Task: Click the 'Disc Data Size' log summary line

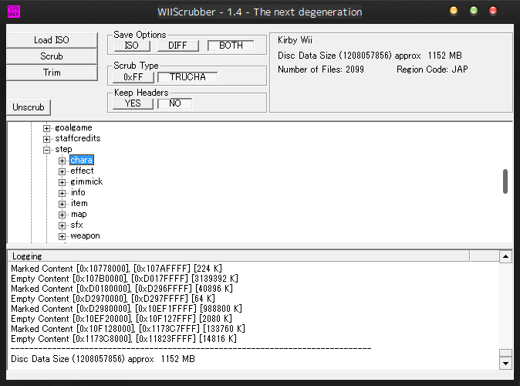Action: click(x=103, y=359)
